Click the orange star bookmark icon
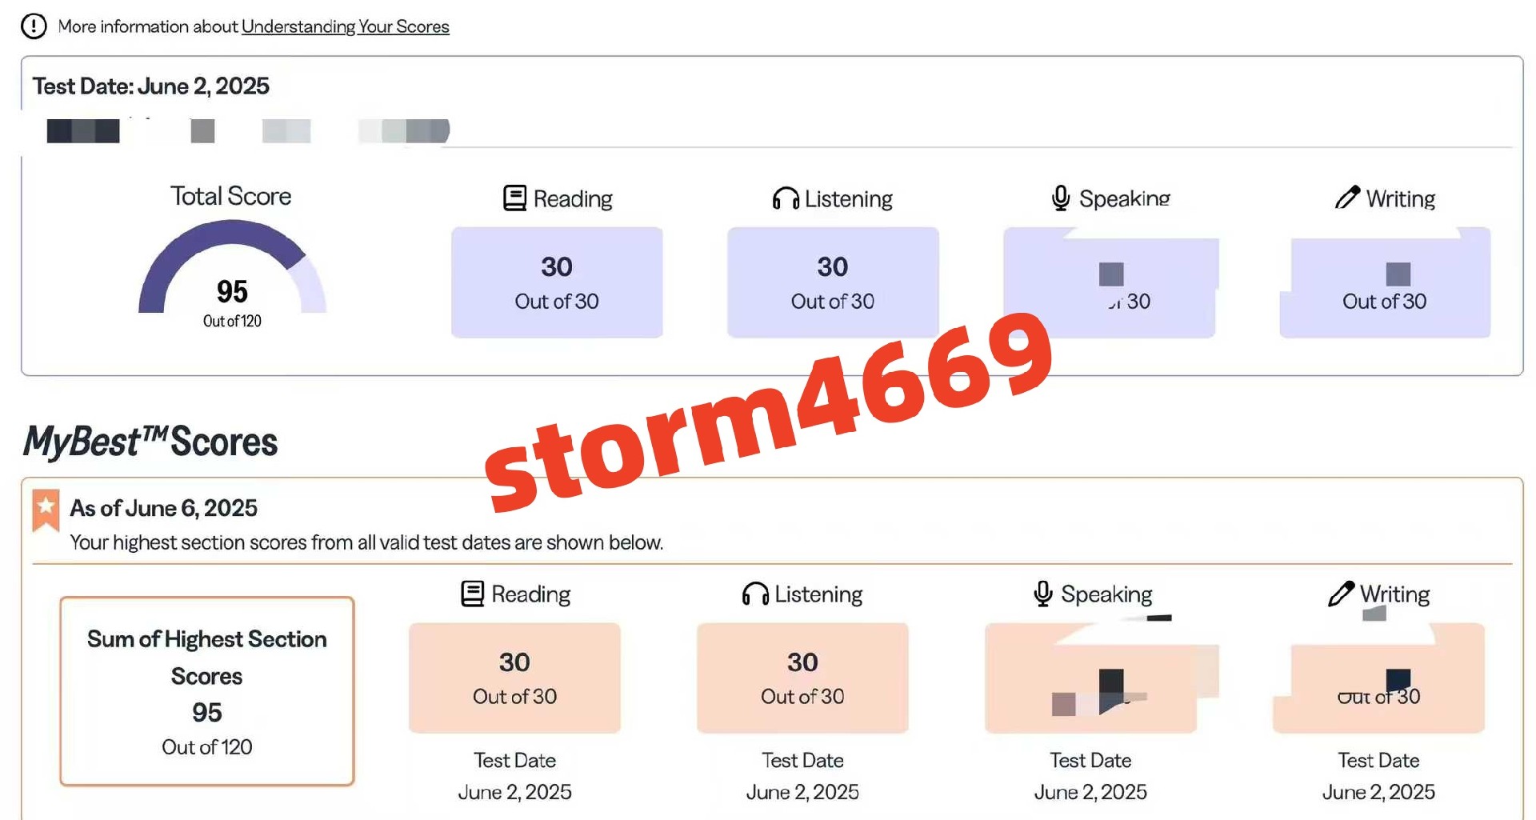Viewport: 1536px width, 820px height. click(46, 510)
